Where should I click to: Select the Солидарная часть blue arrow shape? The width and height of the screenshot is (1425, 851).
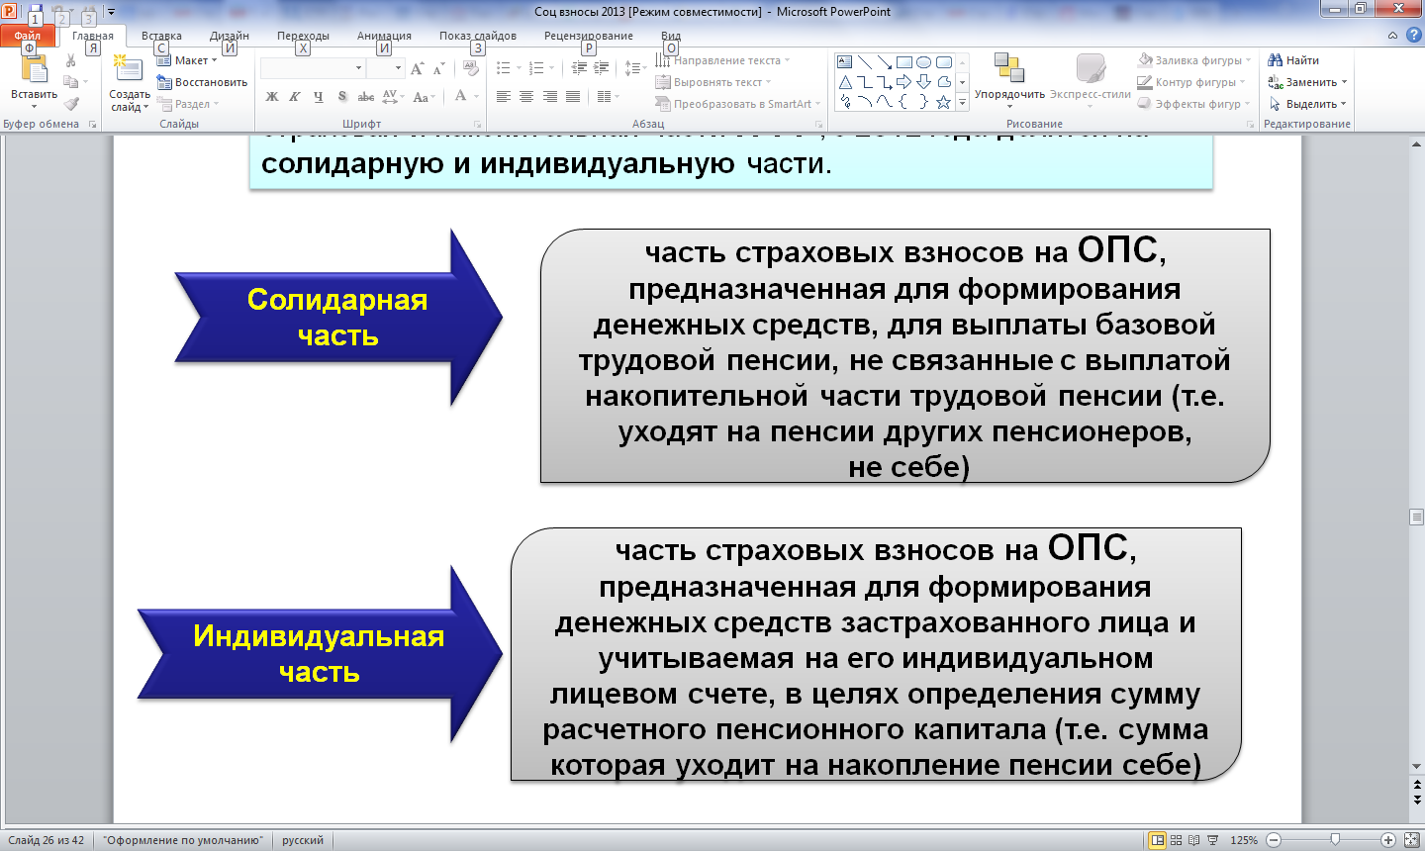337,318
